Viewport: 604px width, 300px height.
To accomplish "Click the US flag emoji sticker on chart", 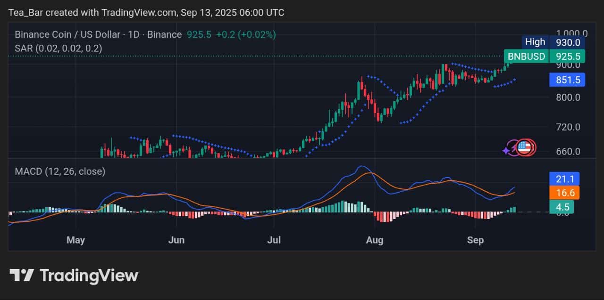I will coord(525,147).
